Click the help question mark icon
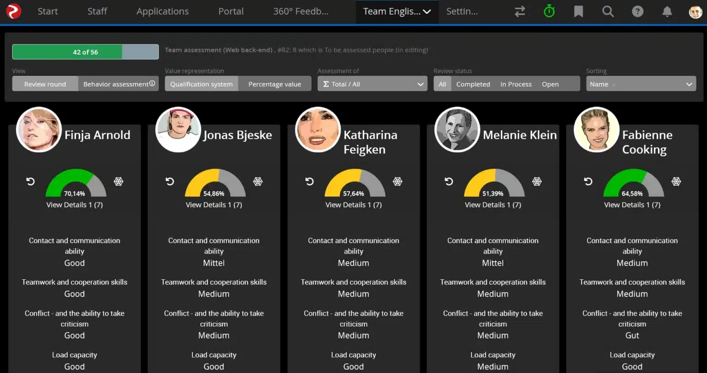The image size is (707, 373). coord(637,11)
